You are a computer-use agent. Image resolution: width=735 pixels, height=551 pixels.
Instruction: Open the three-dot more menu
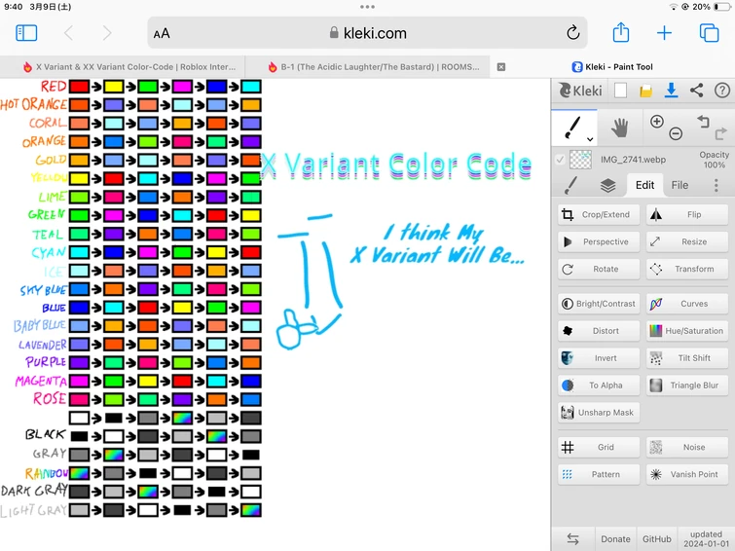click(717, 185)
